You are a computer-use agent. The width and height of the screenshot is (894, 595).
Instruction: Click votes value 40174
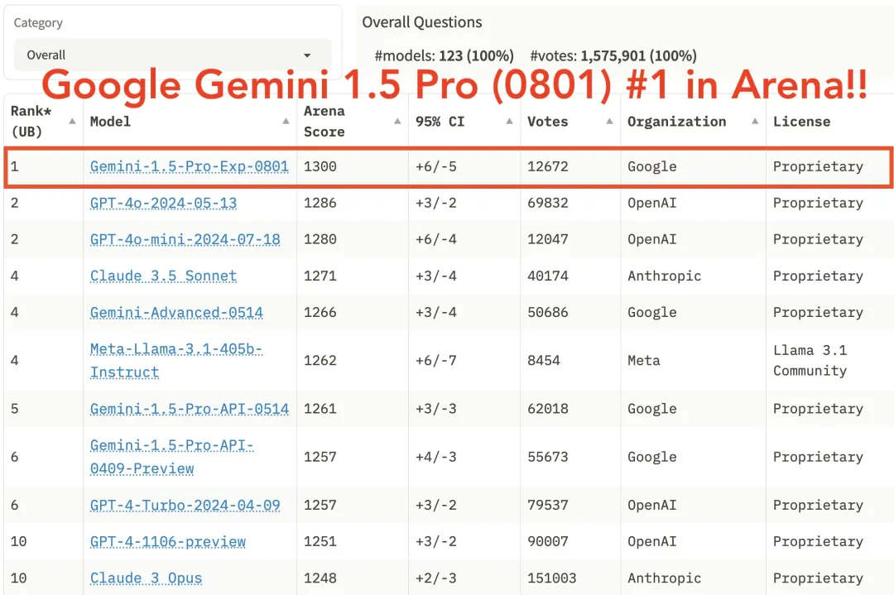tap(548, 276)
